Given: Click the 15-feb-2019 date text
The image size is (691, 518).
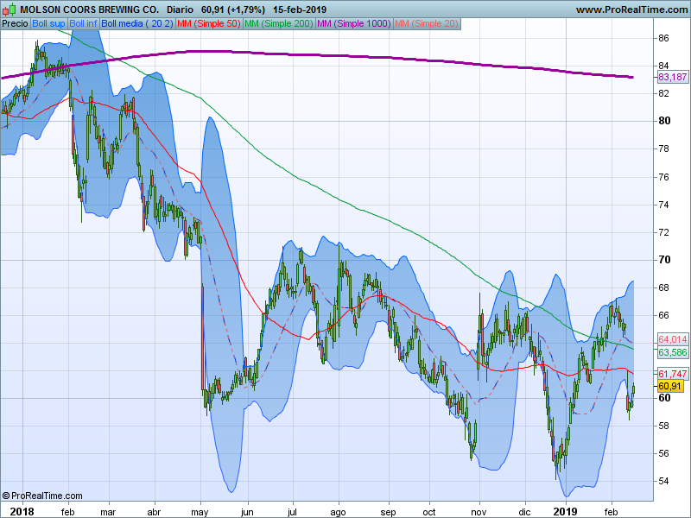Looking at the screenshot, I should pyautogui.click(x=300, y=9).
